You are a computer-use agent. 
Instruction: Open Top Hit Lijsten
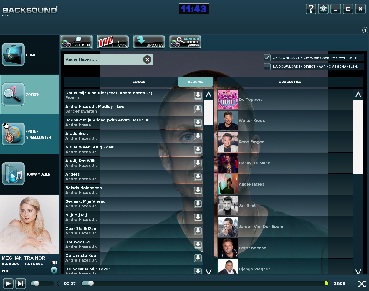tap(113, 42)
